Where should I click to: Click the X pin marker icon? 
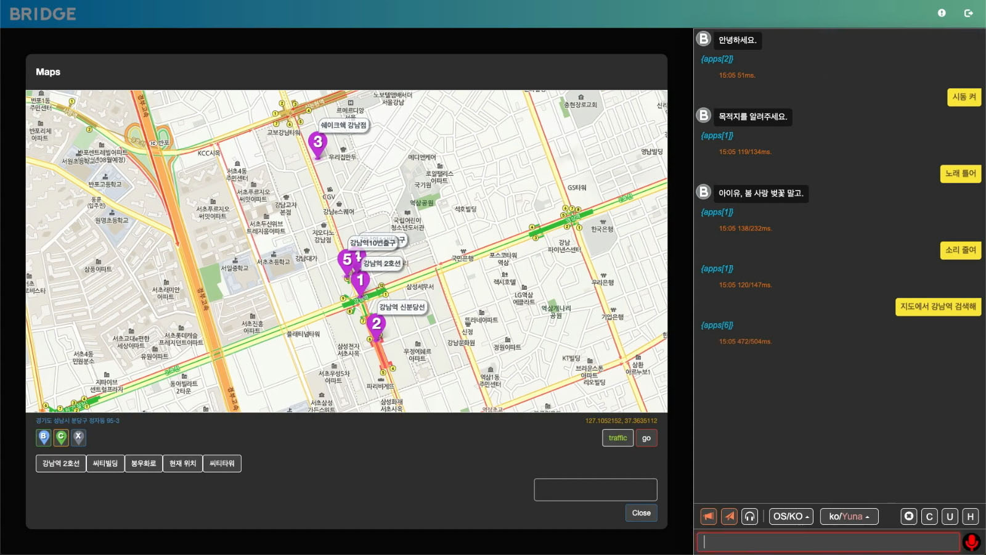click(78, 438)
